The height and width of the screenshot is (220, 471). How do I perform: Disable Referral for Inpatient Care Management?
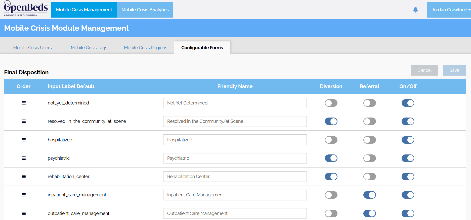click(369, 195)
